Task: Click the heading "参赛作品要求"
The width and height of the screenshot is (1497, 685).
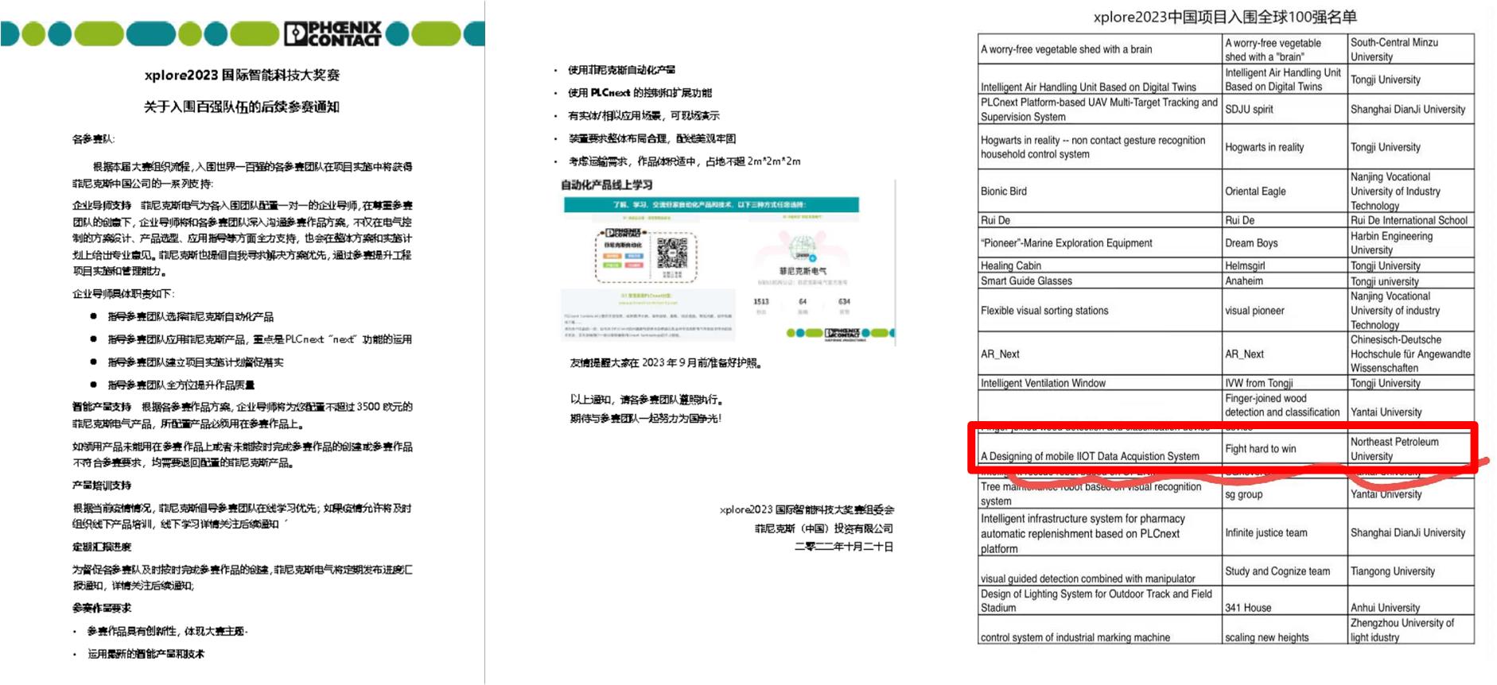Action: click(x=102, y=608)
